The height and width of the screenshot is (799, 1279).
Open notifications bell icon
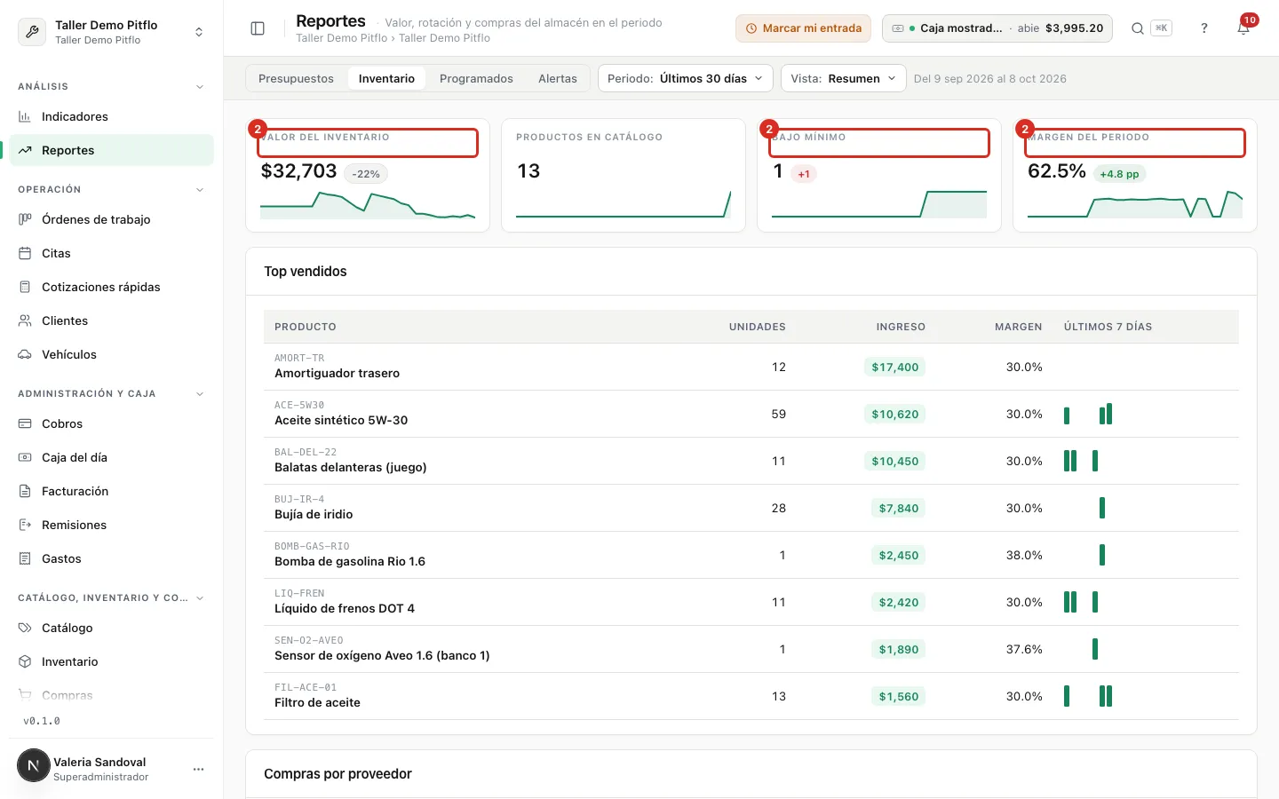(1243, 28)
